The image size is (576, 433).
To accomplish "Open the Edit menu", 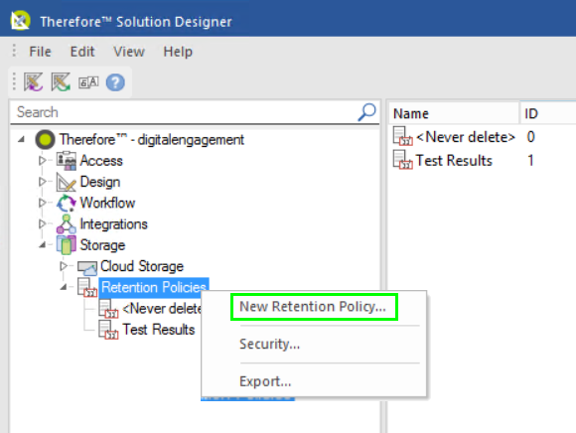I will coord(82,52).
